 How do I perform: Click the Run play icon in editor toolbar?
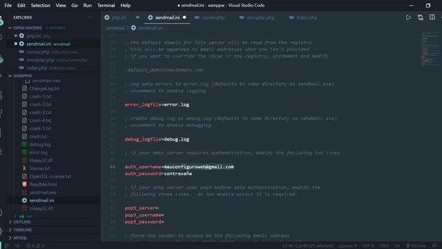pyautogui.click(x=408, y=17)
